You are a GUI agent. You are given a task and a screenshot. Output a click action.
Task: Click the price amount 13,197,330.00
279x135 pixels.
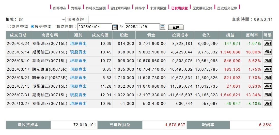151,95
